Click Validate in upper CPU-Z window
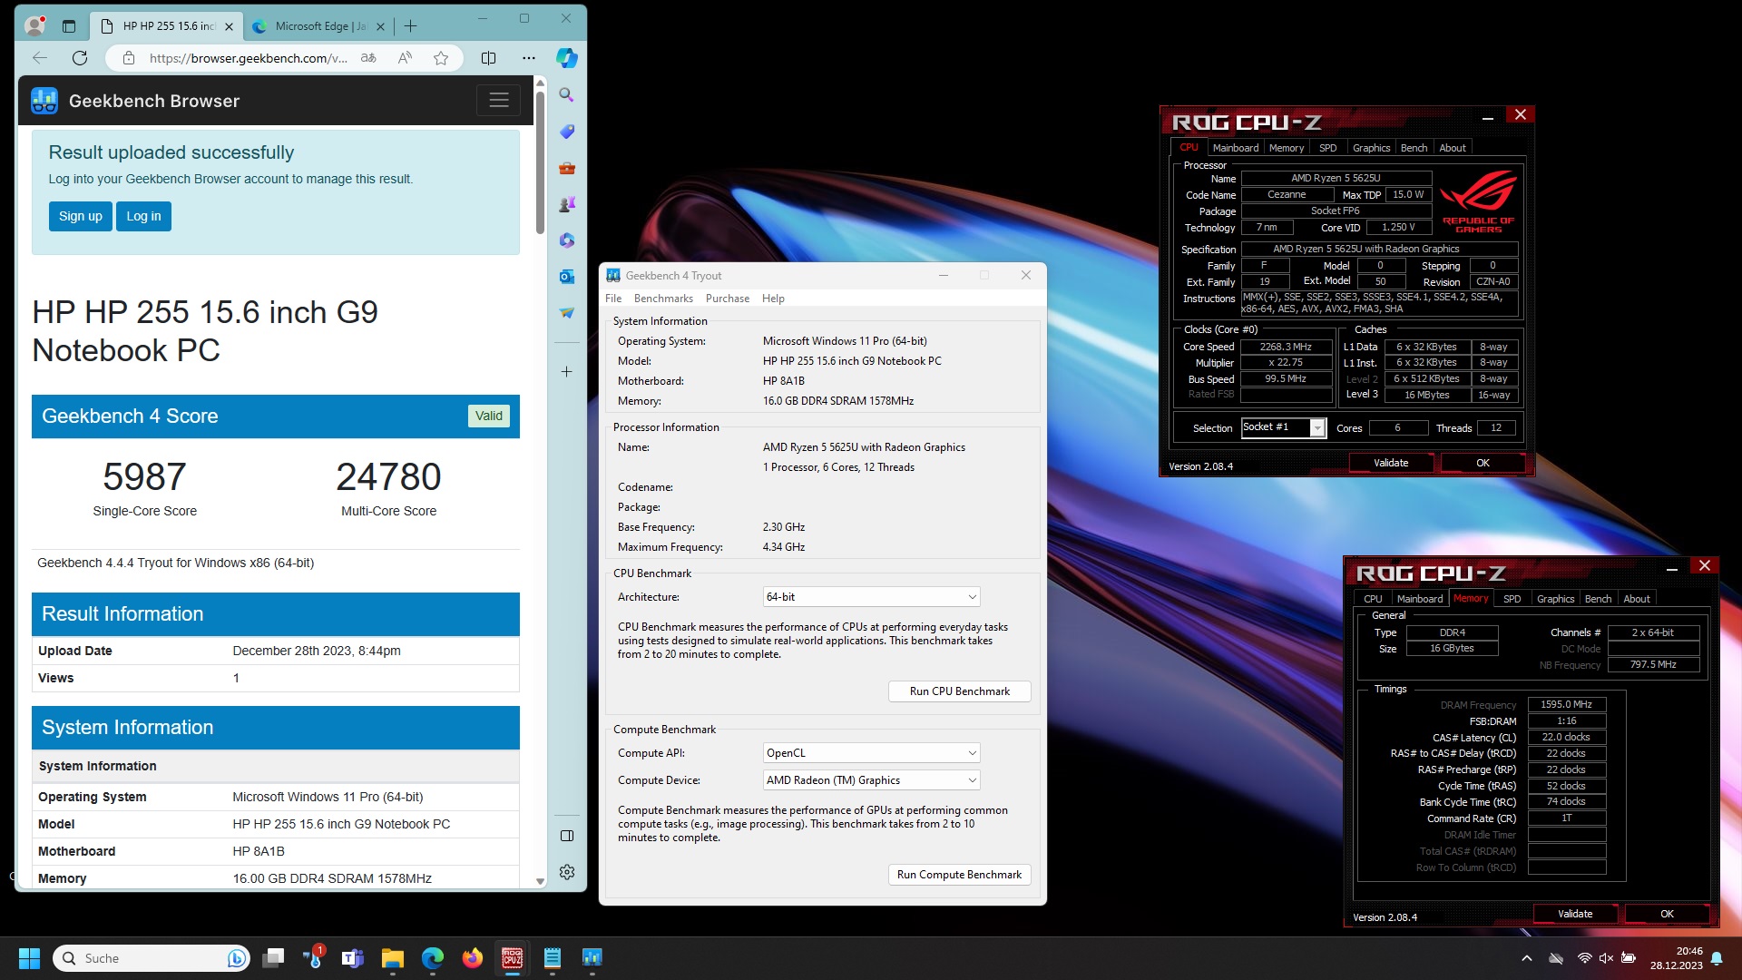Screen dimensions: 1742x980 click(1390, 463)
